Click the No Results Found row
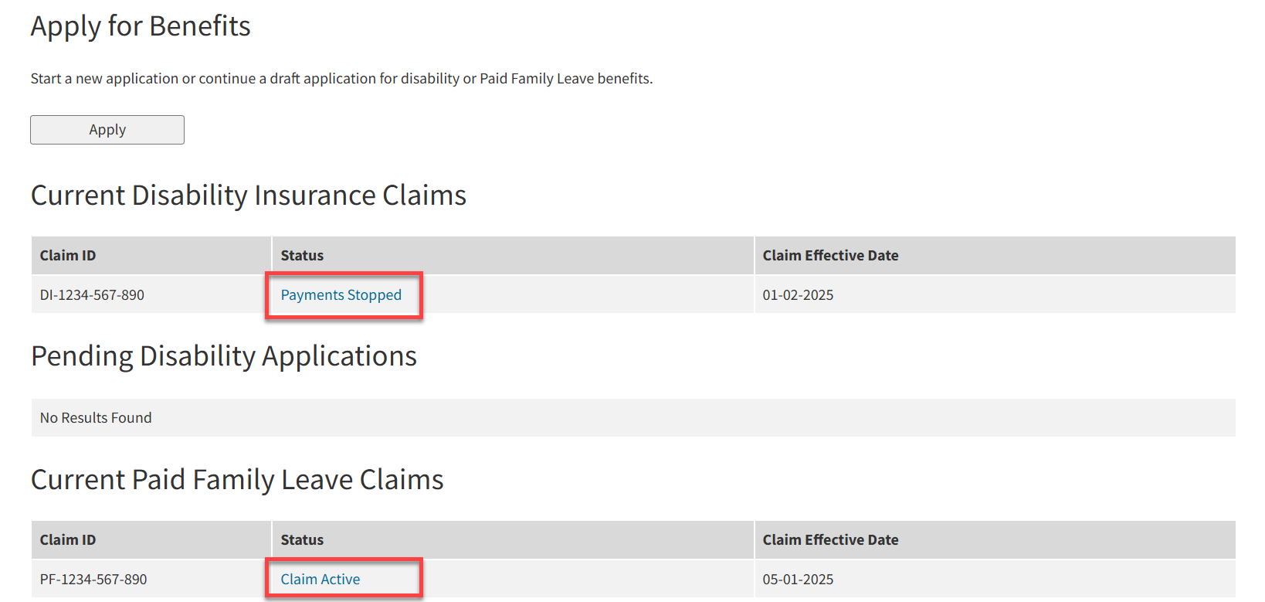Viewport: 1265px width, 602px height. 96,418
